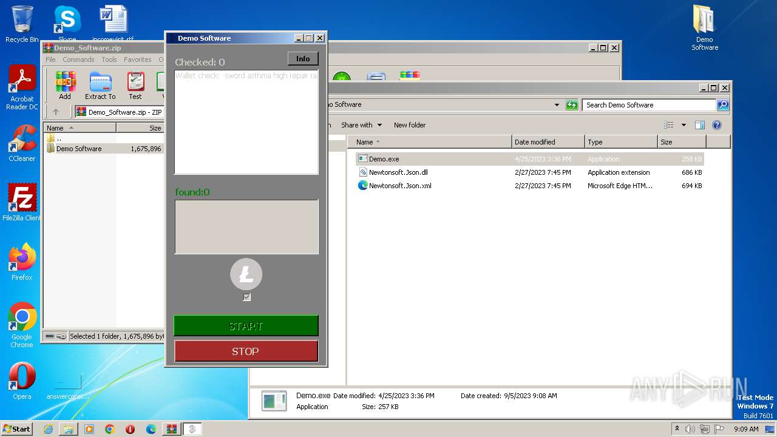Click the Litecoin coin icon in Demo Software

[x=246, y=274]
